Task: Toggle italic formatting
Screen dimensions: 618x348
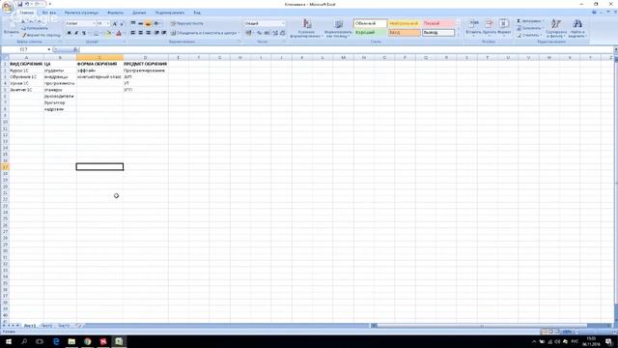Action: pyautogui.click(x=76, y=33)
